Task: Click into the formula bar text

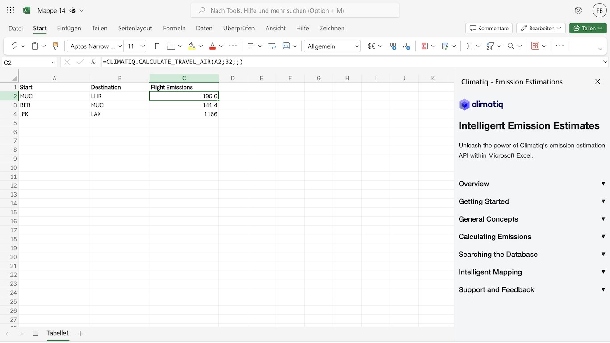Action: (x=351, y=62)
